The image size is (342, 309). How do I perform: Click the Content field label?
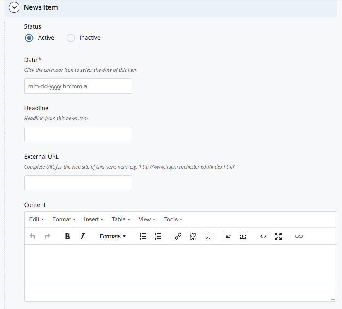point(35,205)
